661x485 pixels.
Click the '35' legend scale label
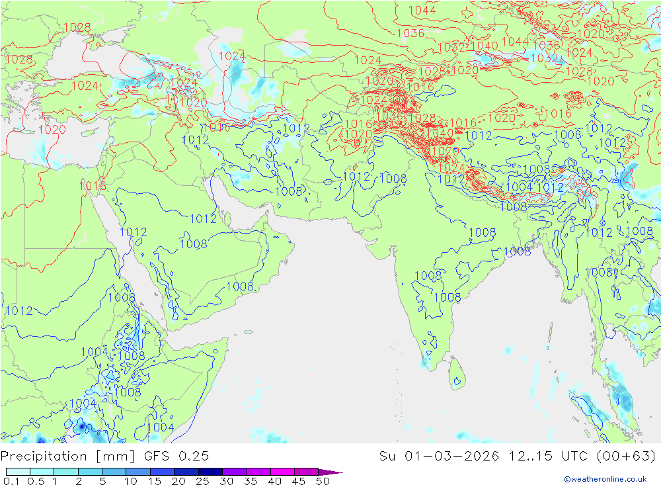(251, 481)
